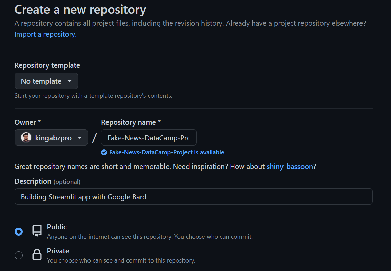391x271 pixels.
Task: Click into the Description text field
Action: pyautogui.click(x=193, y=197)
